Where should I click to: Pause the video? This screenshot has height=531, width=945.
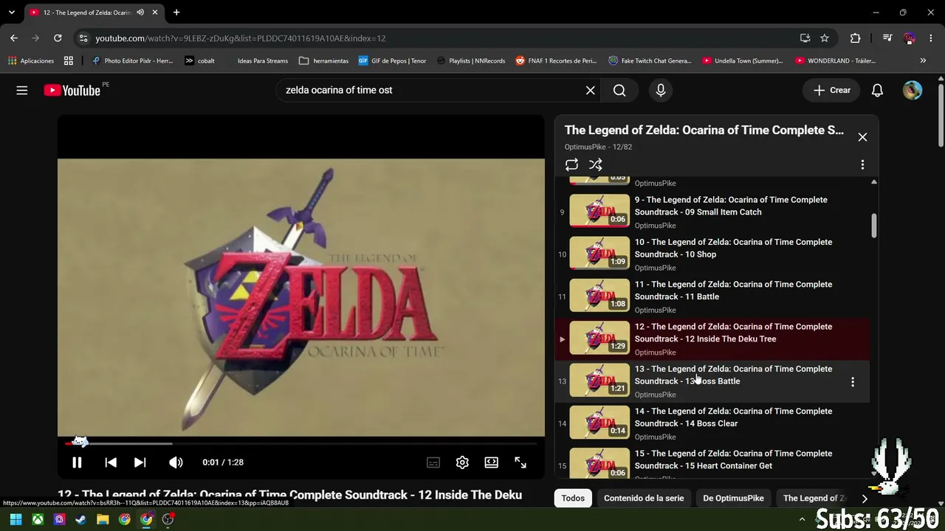point(77,462)
